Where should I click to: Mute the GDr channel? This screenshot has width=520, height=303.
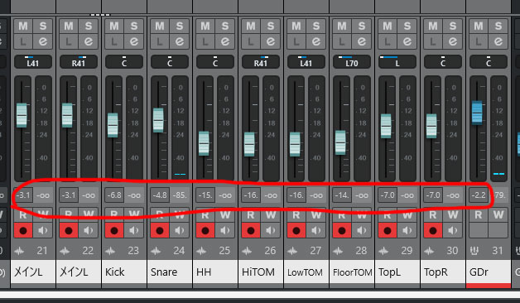479,26
